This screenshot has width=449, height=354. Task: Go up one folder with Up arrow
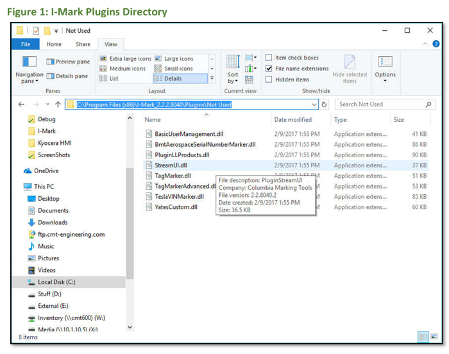[x=58, y=105]
